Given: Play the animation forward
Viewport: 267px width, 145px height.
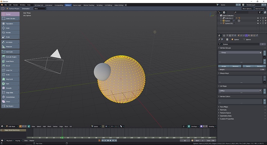Looking at the screenshot, I should tap(110, 140).
